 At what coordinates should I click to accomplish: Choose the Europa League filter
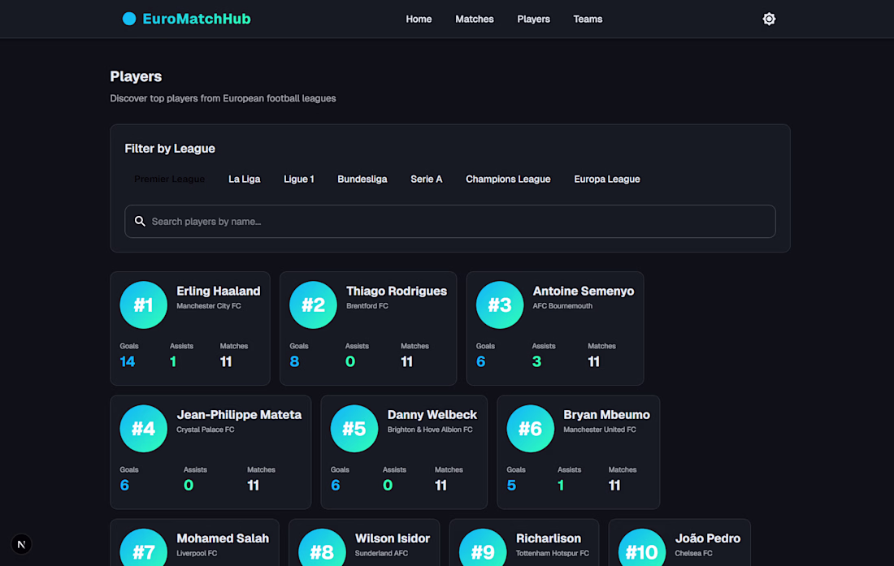point(607,179)
